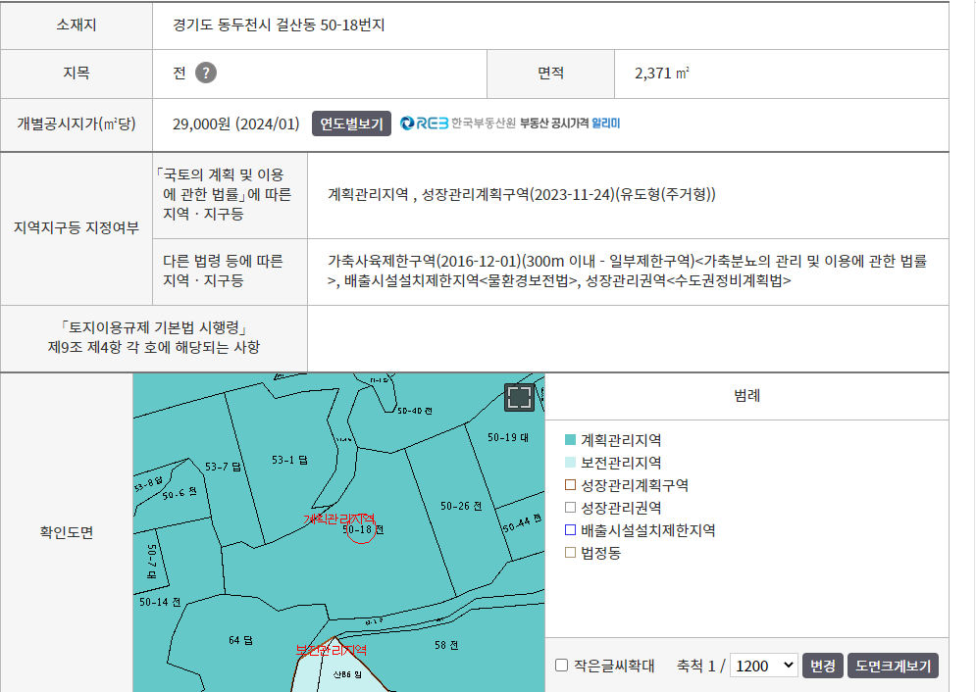This screenshot has height=692, width=976.
Task: Click the 다른 법령 등에 따른 지역·지구등 label
Action: coord(223,271)
